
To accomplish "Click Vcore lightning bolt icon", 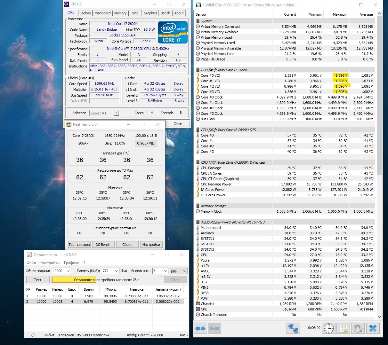I will tap(198, 260).
